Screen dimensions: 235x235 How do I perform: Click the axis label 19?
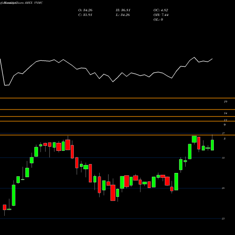225,102
